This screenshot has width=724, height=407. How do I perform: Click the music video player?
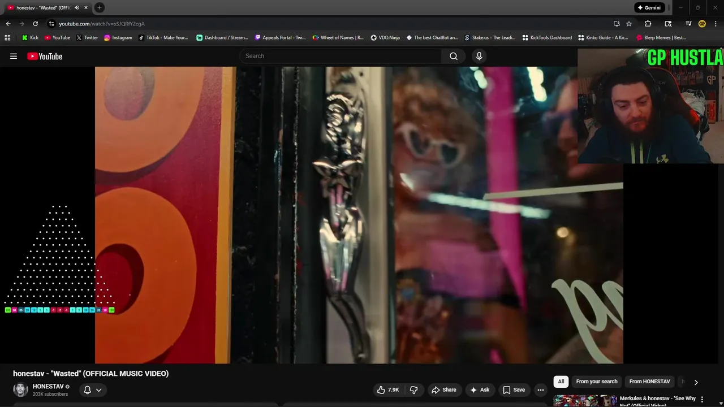click(359, 215)
